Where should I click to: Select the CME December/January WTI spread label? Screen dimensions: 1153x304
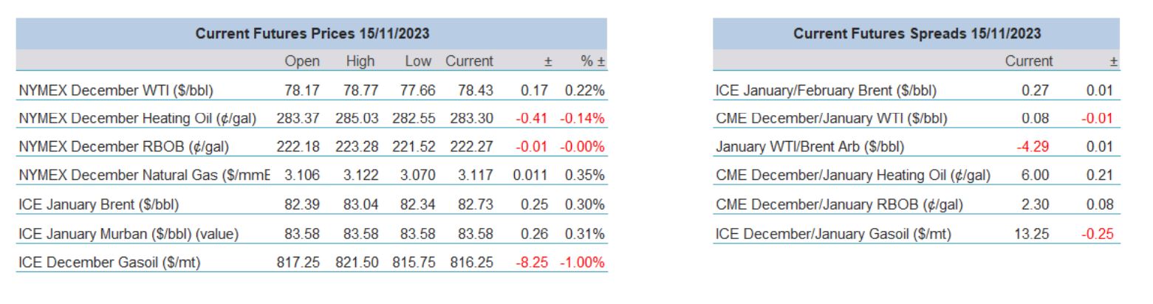click(831, 119)
